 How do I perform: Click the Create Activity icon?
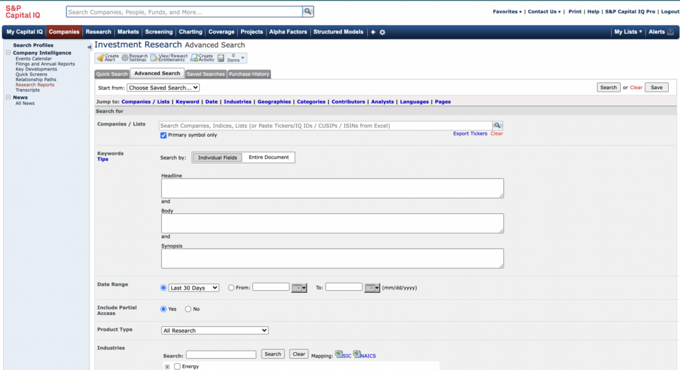pyautogui.click(x=194, y=58)
